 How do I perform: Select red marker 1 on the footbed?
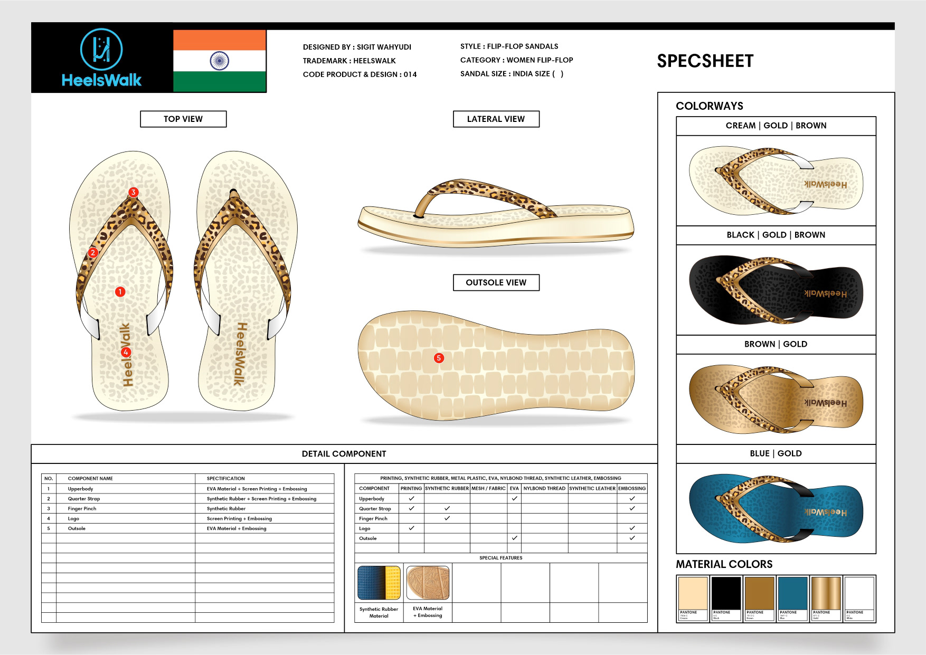(120, 291)
